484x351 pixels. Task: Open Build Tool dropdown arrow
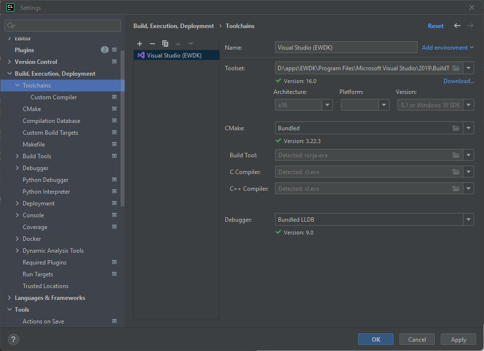(x=469, y=155)
